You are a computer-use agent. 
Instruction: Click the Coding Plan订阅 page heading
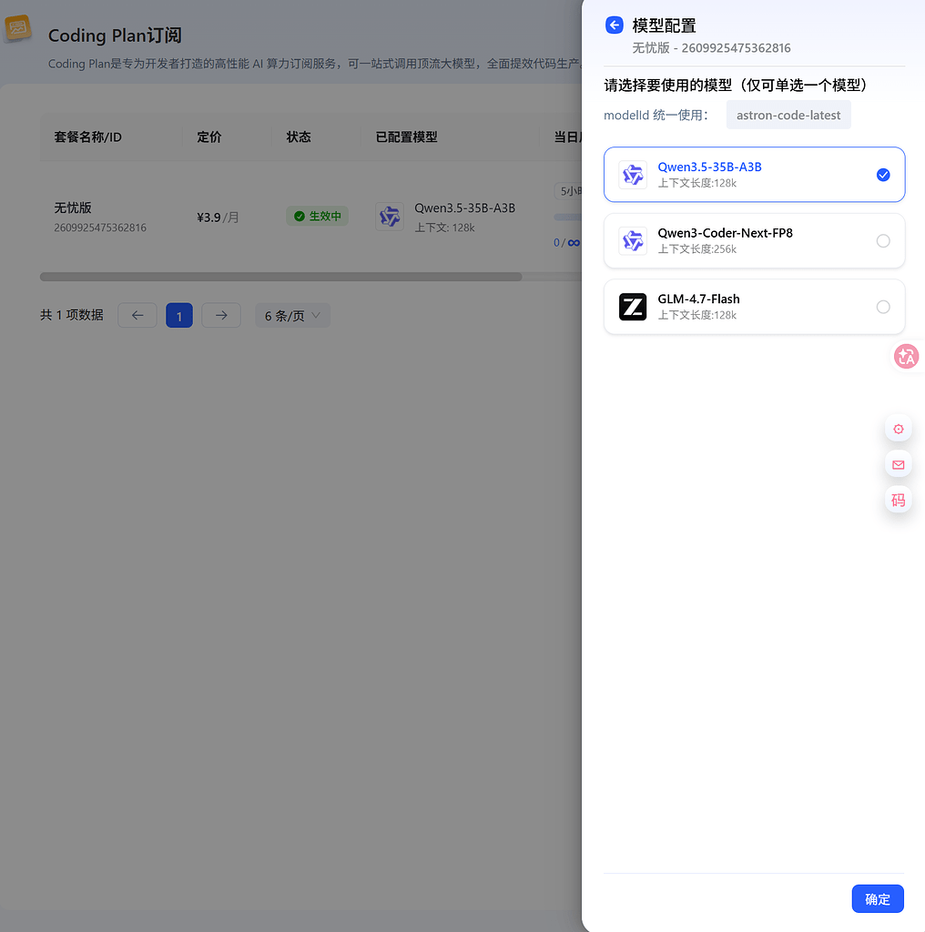[x=115, y=35]
